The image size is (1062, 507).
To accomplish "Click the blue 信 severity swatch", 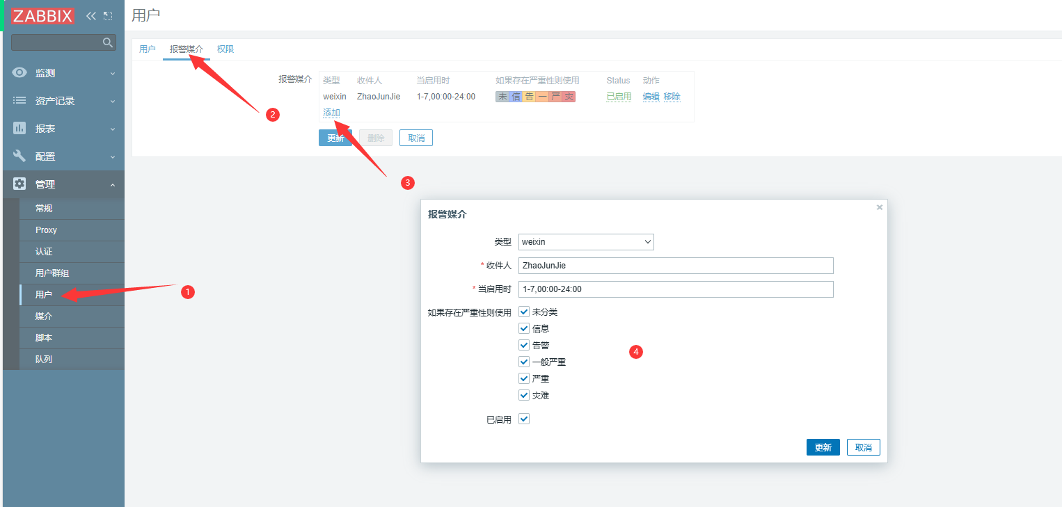I will [516, 97].
